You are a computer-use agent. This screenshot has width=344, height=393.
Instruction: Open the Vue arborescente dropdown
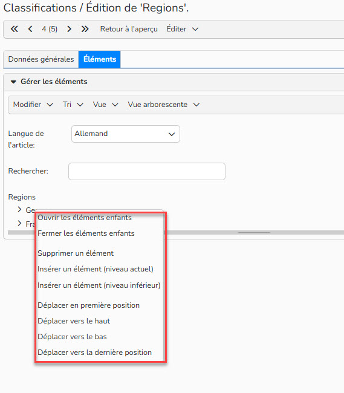tap(164, 105)
